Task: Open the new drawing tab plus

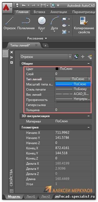Action: point(45,45)
